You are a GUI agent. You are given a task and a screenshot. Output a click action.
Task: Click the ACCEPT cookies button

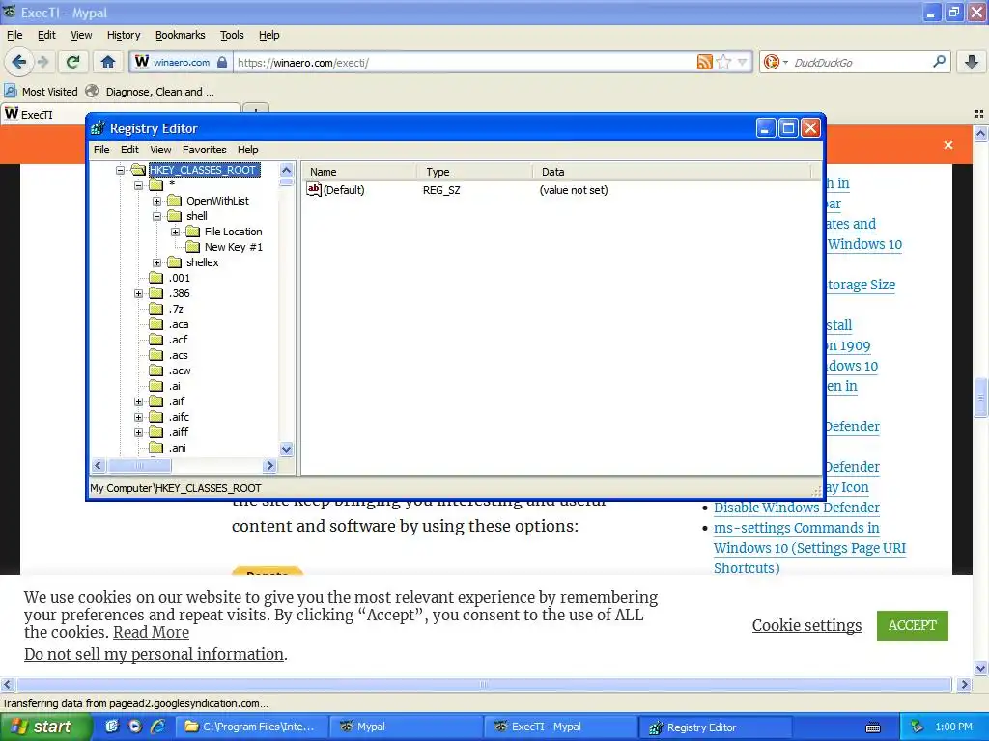point(912,625)
